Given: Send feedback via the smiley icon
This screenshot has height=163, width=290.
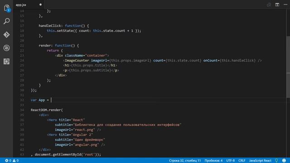Looking at the screenshot, I should [x=284, y=160].
